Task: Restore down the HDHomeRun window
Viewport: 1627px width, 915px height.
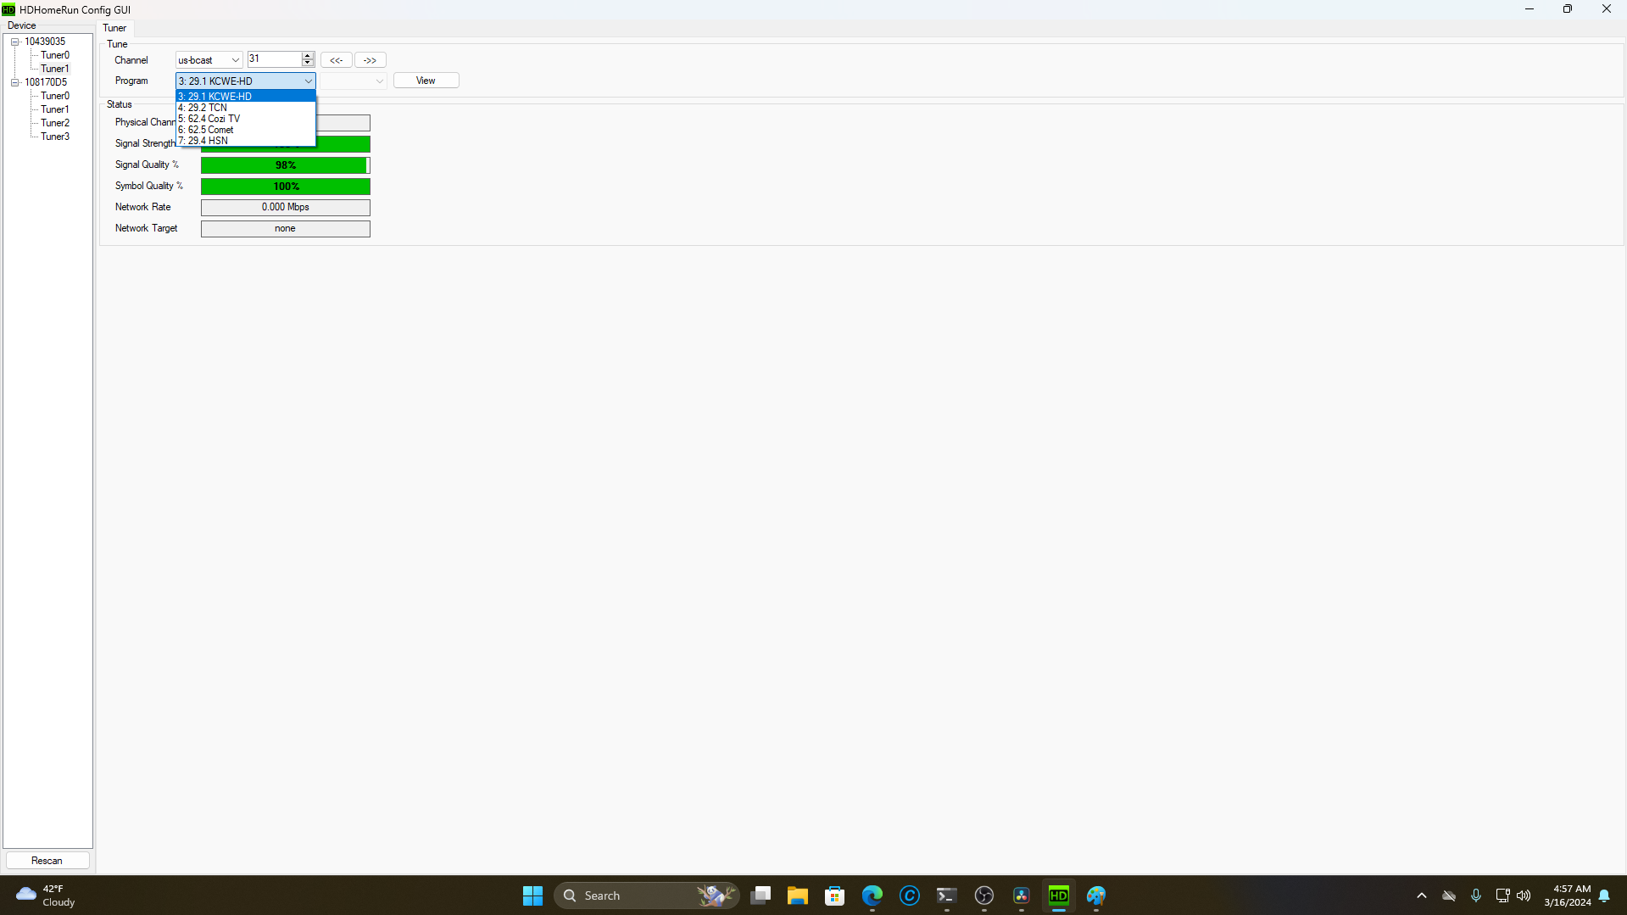Action: [1568, 9]
